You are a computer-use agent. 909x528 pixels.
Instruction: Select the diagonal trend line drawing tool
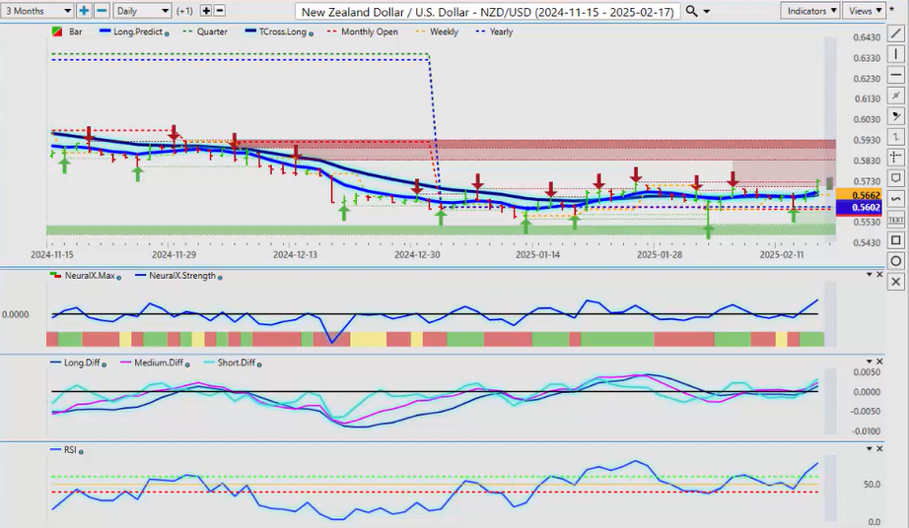pos(895,33)
